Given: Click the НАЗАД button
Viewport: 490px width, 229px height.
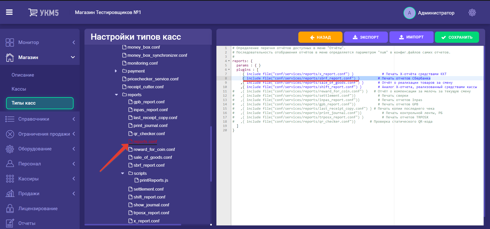Looking at the screenshot, I should (x=320, y=37).
